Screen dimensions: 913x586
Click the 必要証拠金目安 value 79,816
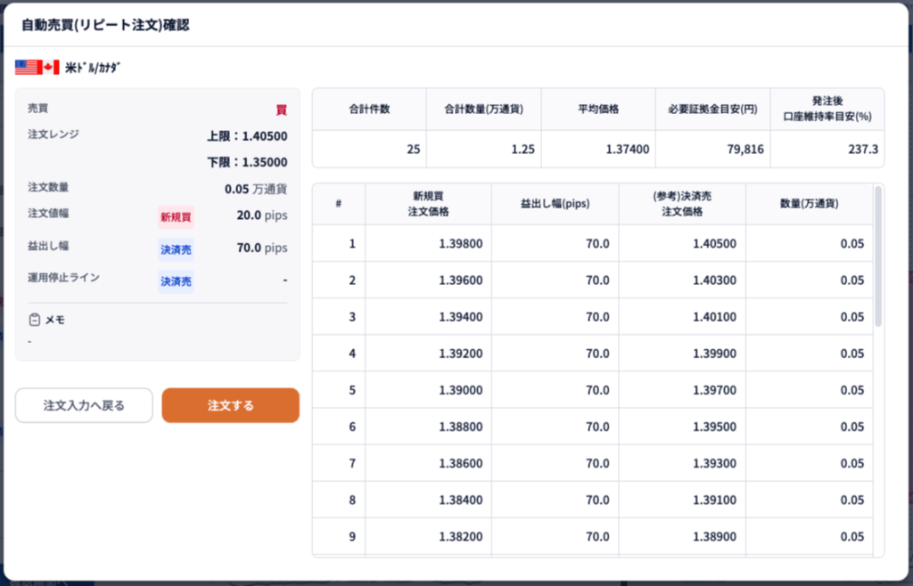pyautogui.click(x=744, y=150)
